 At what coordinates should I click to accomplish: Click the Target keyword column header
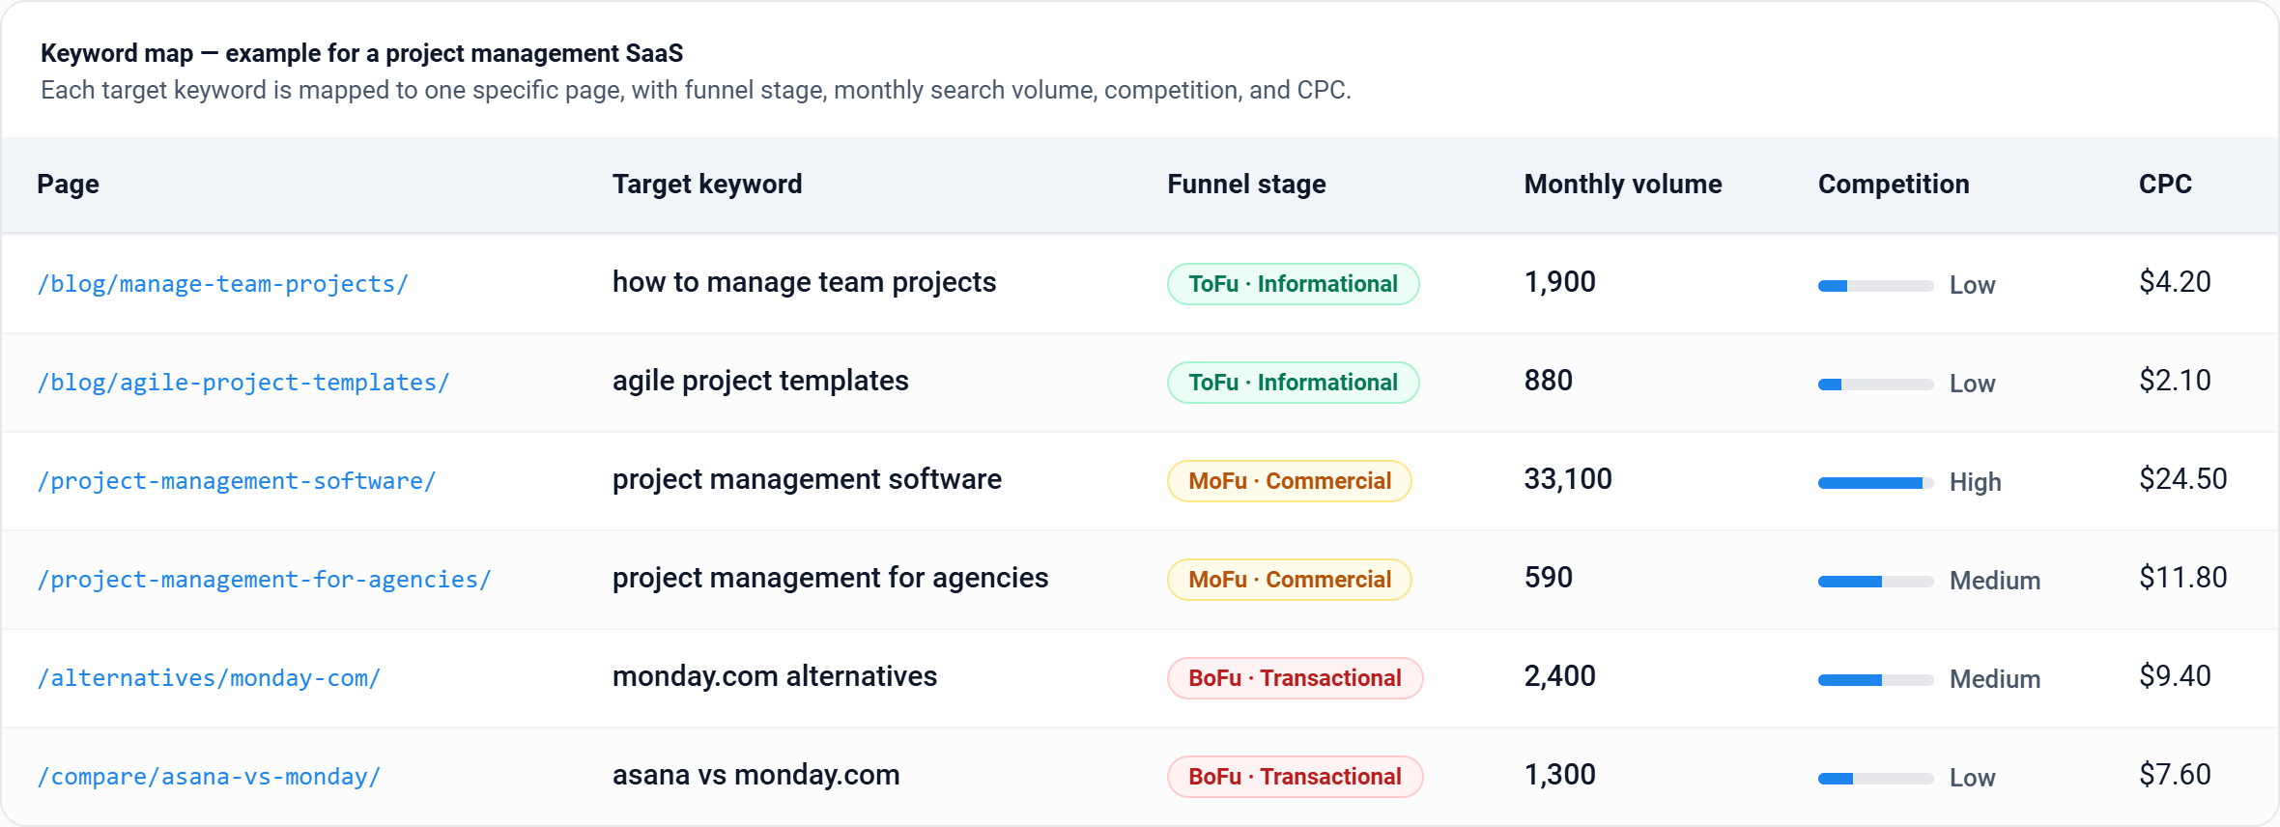707,185
